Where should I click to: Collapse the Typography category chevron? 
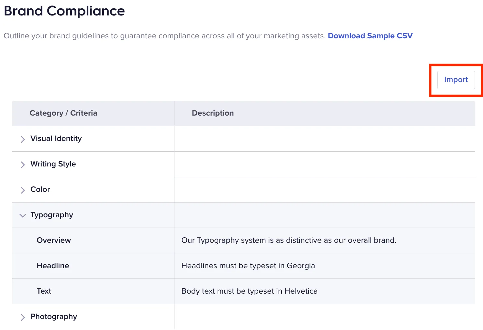pos(23,215)
